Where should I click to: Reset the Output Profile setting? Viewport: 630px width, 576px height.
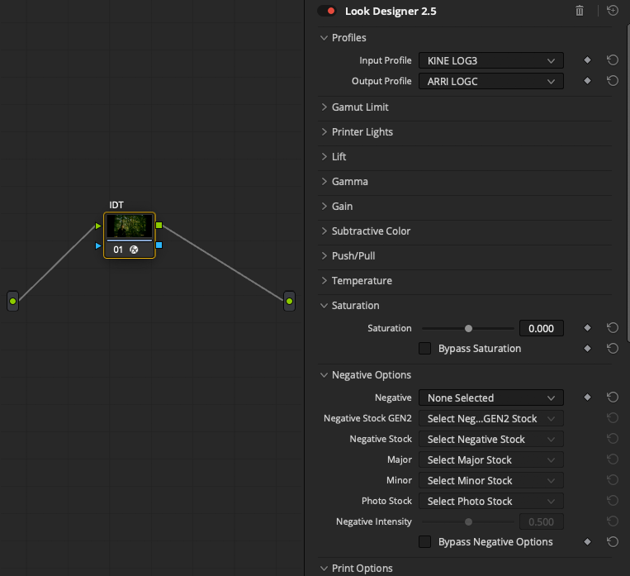click(613, 81)
